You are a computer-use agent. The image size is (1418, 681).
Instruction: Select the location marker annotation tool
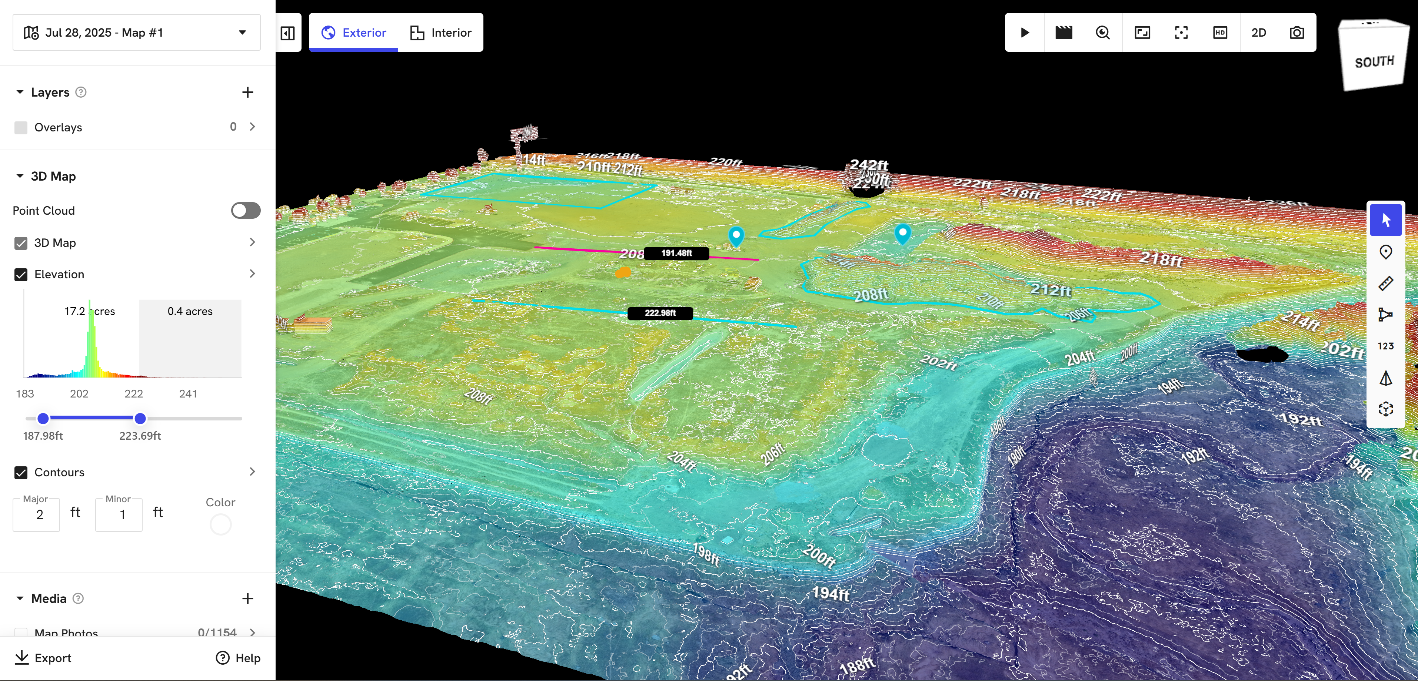pyautogui.click(x=1385, y=252)
